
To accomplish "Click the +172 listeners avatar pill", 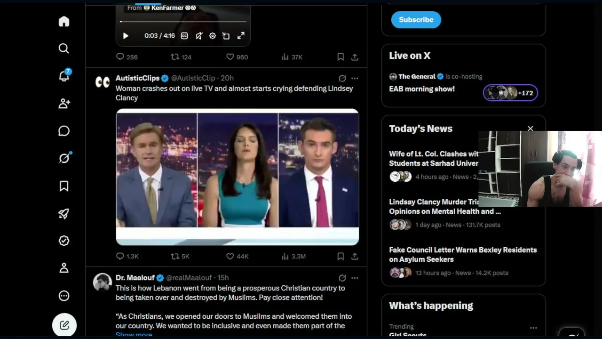I will click(510, 93).
